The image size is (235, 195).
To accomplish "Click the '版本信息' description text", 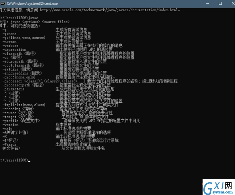I will [64, 125].
